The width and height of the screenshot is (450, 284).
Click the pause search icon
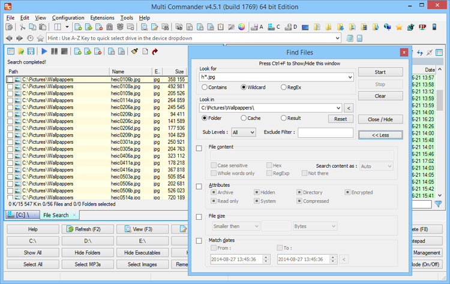tap(54, 52)
